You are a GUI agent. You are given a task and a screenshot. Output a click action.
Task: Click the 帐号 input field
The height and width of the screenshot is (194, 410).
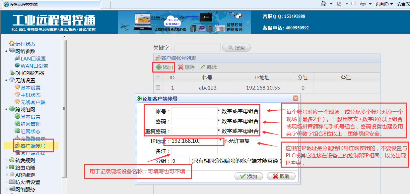point(194,111)
